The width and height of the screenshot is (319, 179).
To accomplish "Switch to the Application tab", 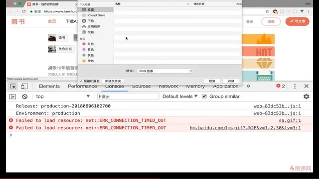I will pyautogui.click(x=226, y=87).
